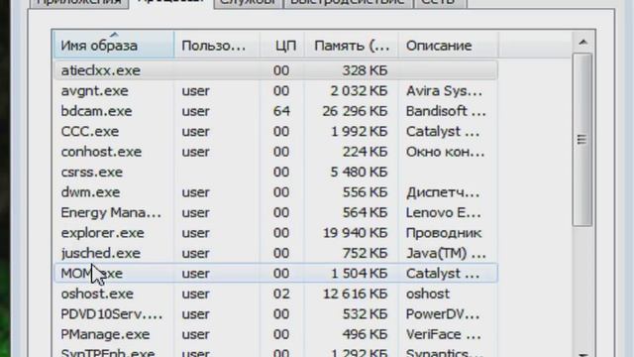Click memory value 26 296 КБ
Screen dimensions: 634x357
pyautogui.click(x=355, y=111)
